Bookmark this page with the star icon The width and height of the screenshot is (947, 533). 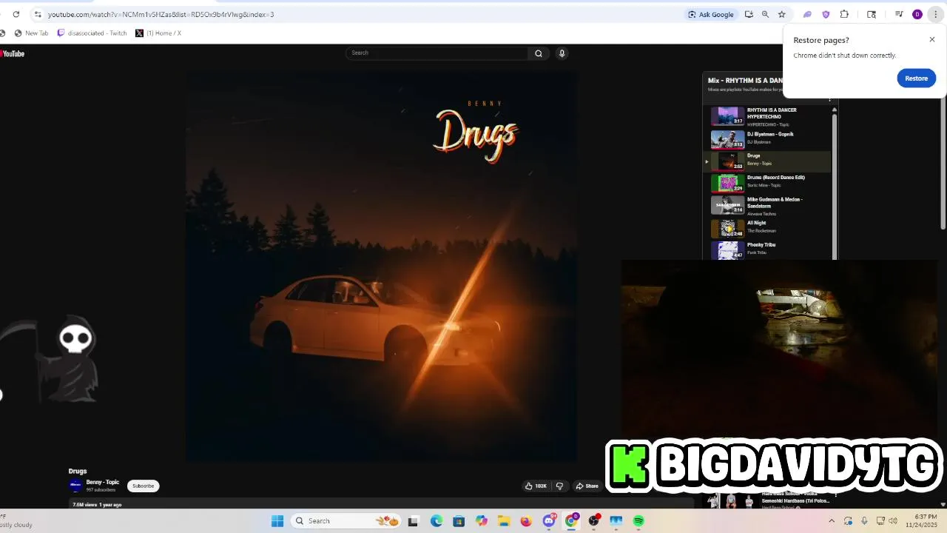click(781, 14)
